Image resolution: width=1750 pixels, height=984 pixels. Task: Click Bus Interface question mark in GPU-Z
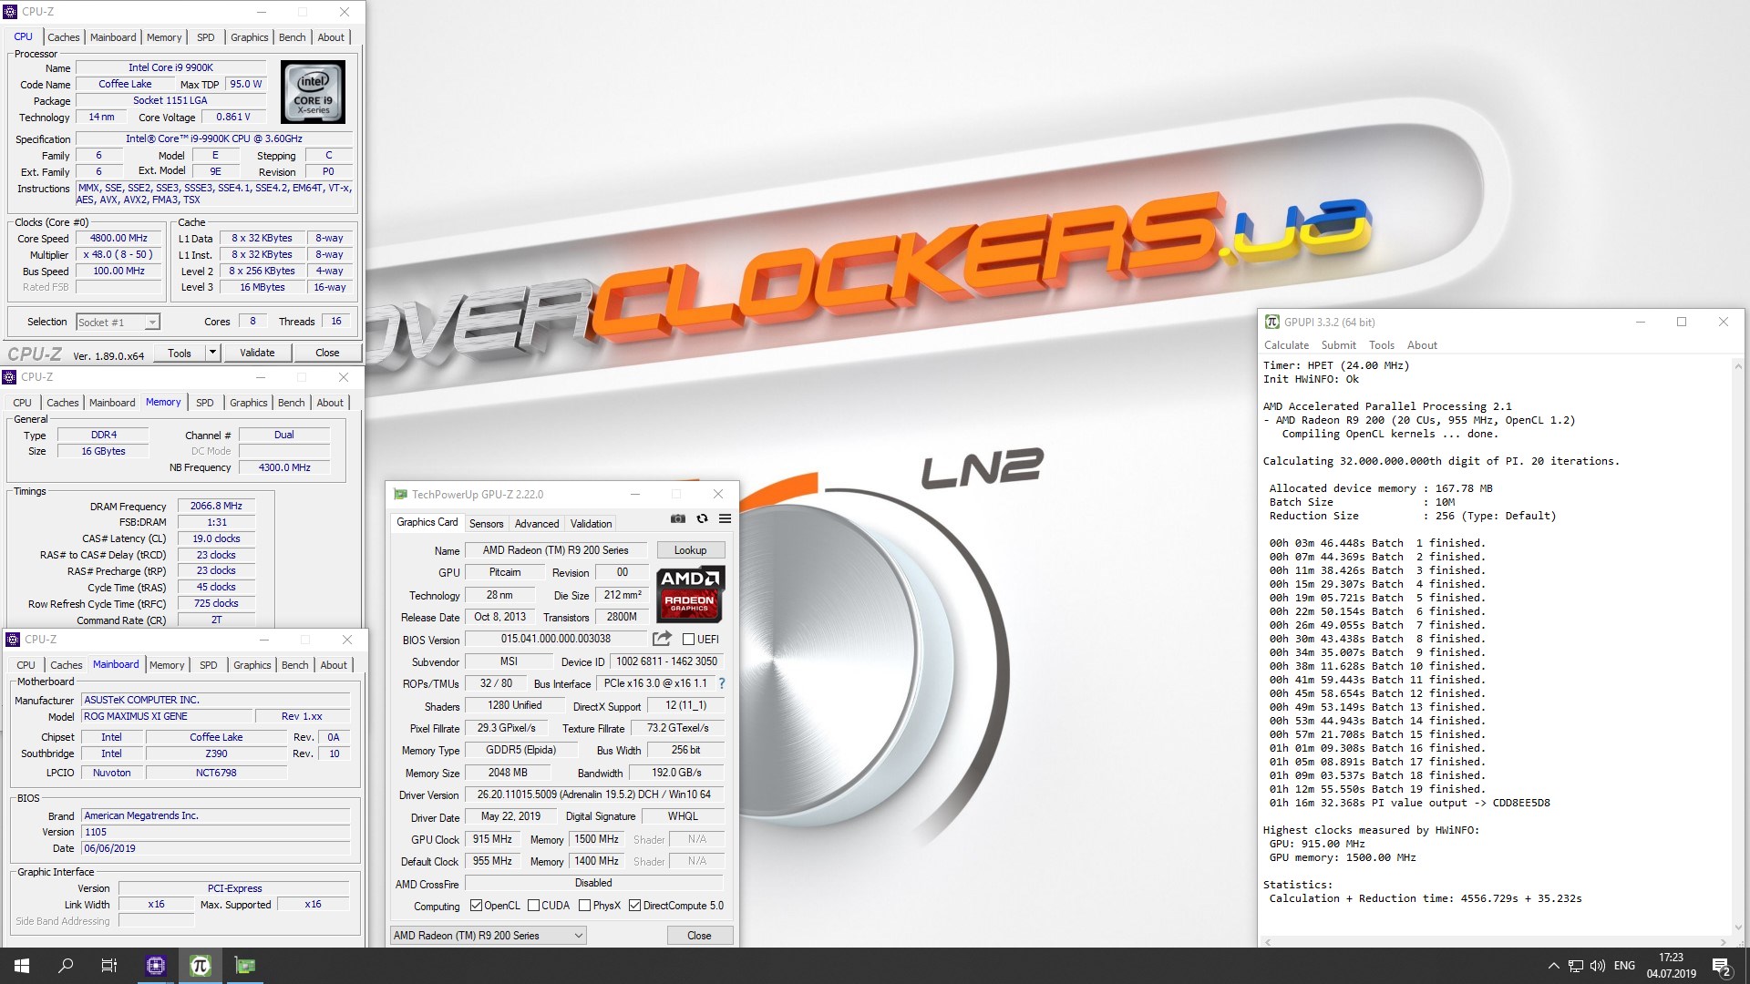tap(722, 683)
